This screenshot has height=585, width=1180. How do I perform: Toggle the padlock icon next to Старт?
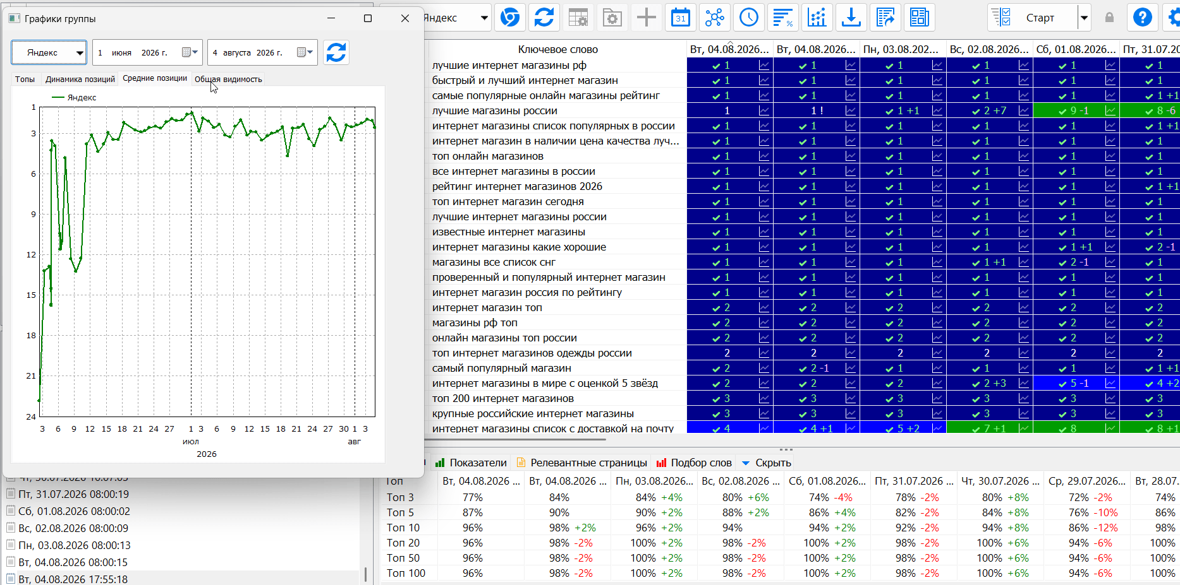tap(1109, 18)
